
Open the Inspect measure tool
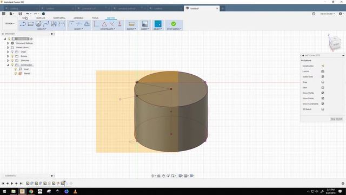coord(131,24)
